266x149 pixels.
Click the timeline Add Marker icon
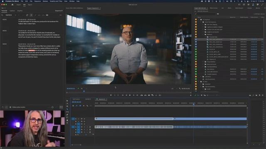click(84, 106)
